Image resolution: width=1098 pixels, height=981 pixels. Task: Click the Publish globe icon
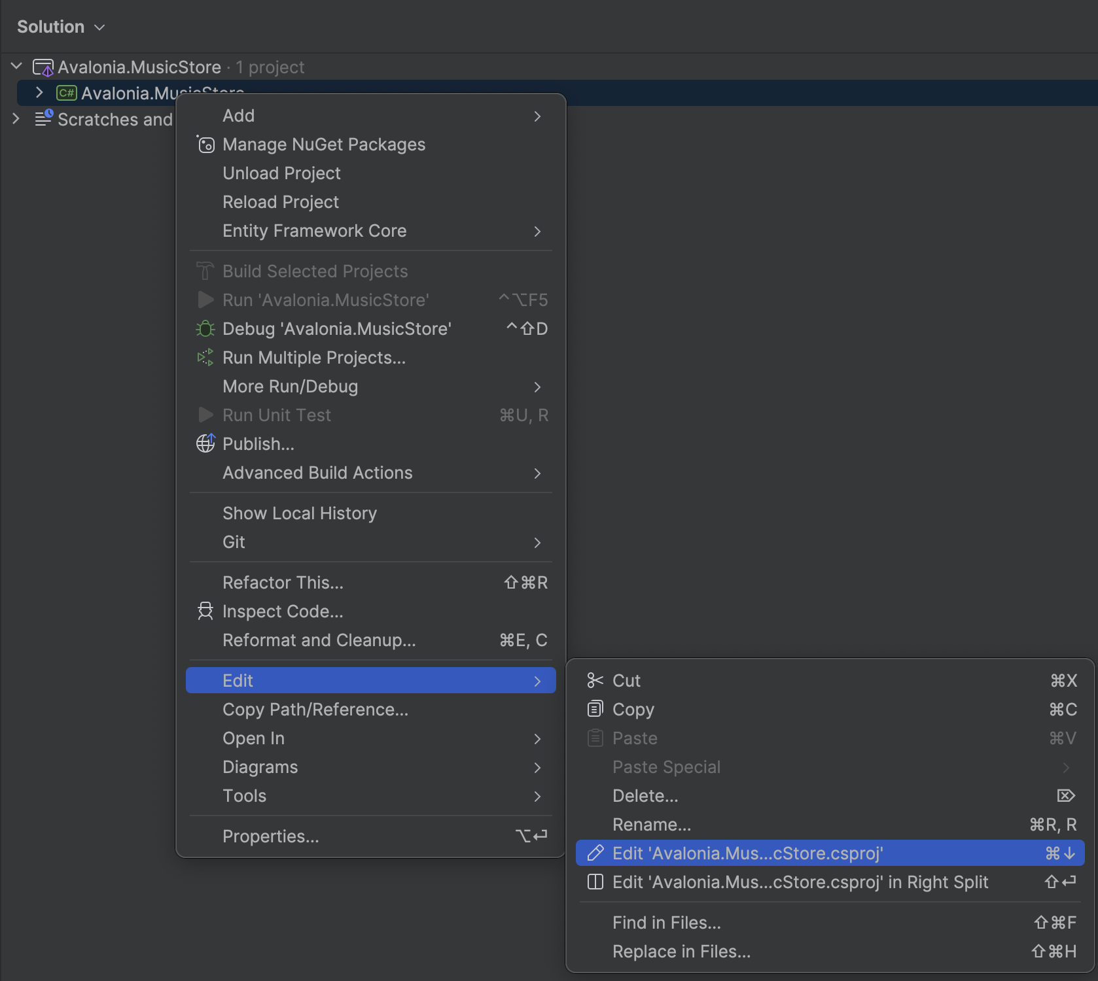pos(205,444)
